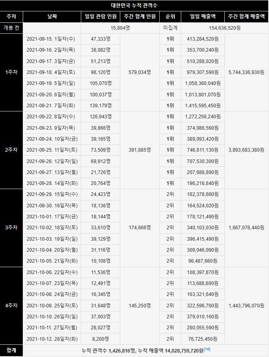Select the '4주차' week label
Viewport: 269px width, 357px height.
click(11, 305)
